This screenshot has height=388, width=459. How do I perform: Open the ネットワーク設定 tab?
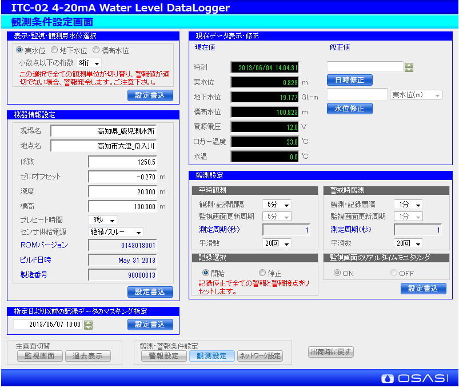click(x=260, y=356)
